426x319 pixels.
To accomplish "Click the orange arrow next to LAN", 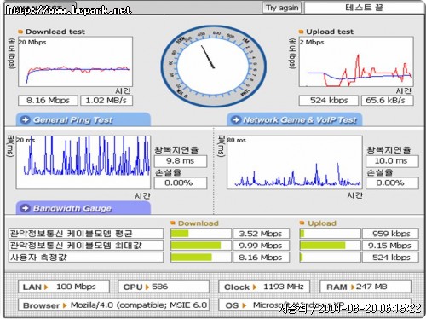I will pos(46,287).
